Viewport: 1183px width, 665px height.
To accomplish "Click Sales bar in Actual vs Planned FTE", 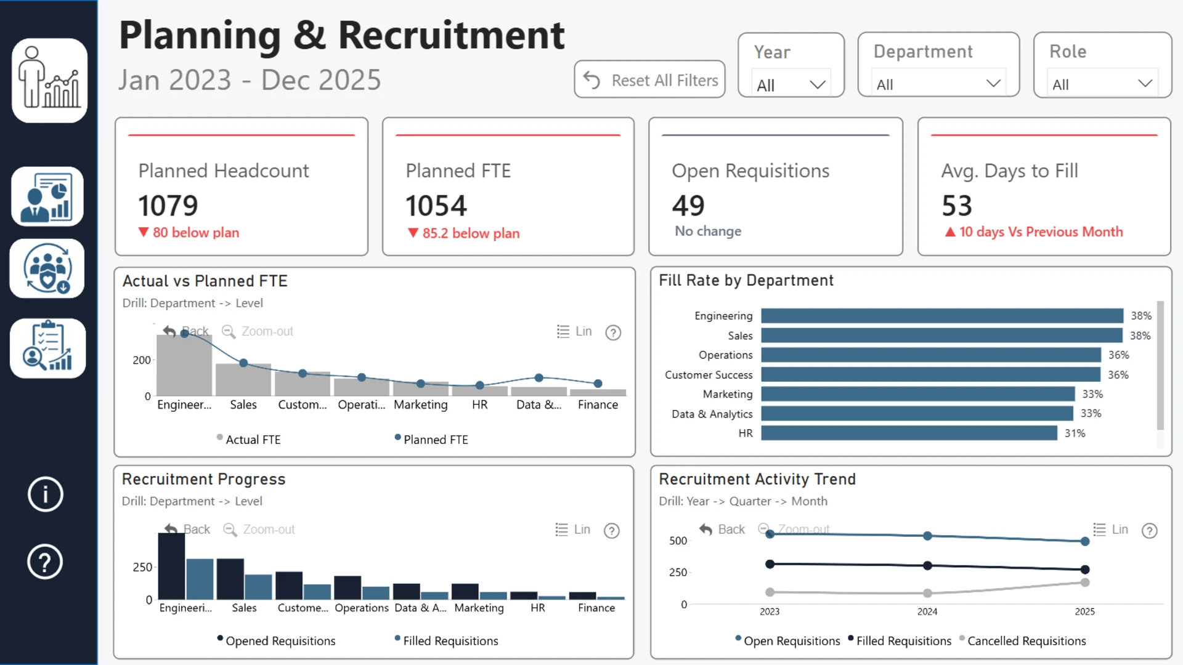I will pos(243,380).
